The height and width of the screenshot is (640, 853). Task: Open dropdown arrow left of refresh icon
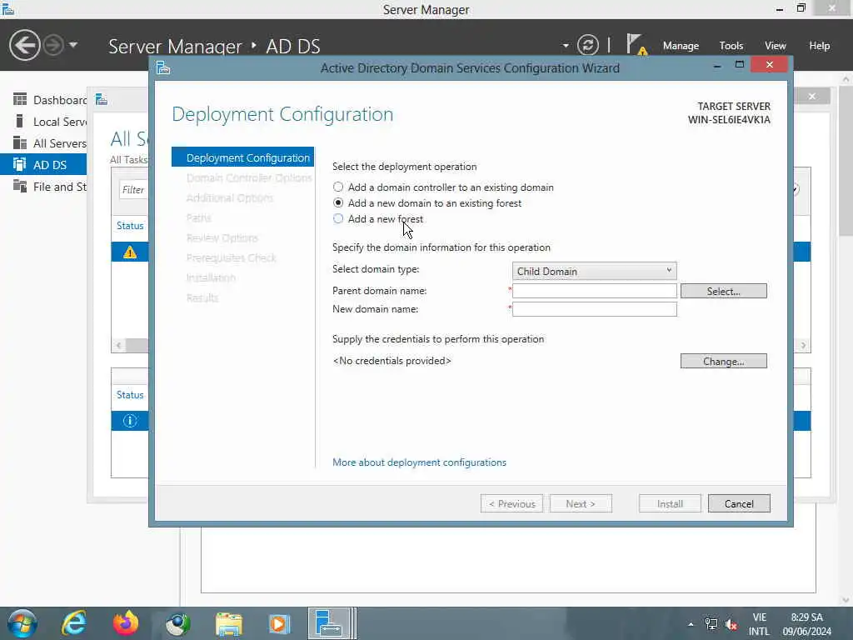[566, 46]
